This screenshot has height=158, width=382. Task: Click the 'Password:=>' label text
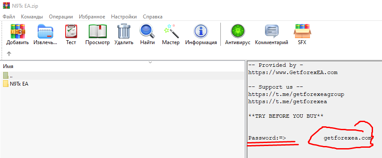pyautogui.click(x=267, y=138)
